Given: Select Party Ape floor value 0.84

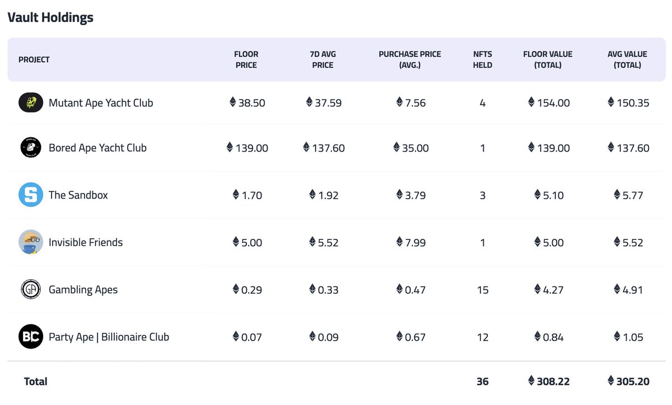Looking at the screenshot, I should pos(549,337).
